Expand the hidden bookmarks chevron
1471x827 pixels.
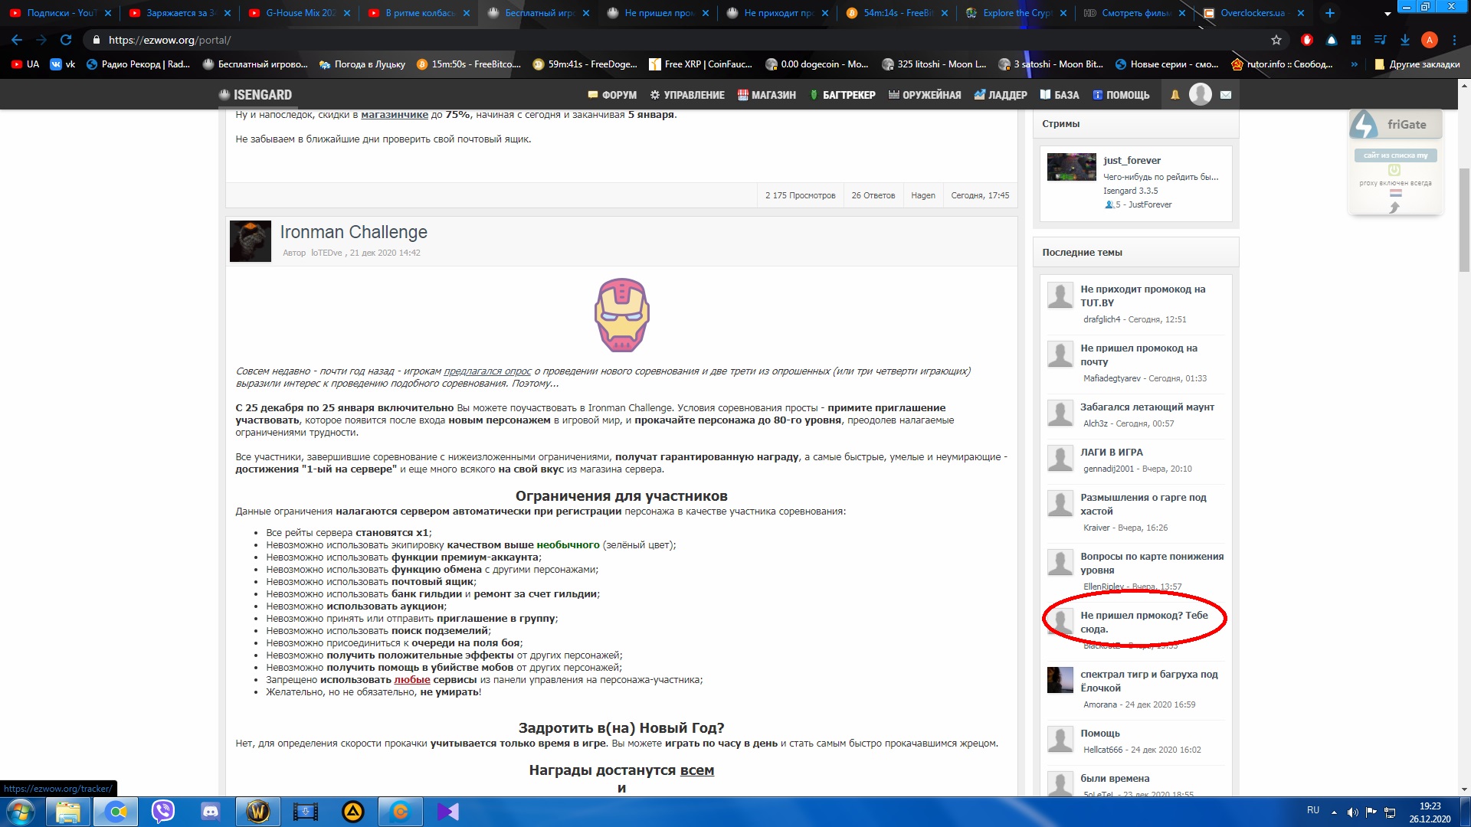(x=1354, y=64)
